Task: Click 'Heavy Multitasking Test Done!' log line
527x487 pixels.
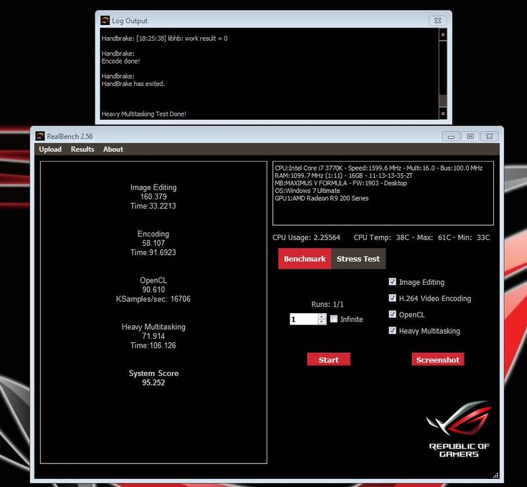Action: pos(144,114)
